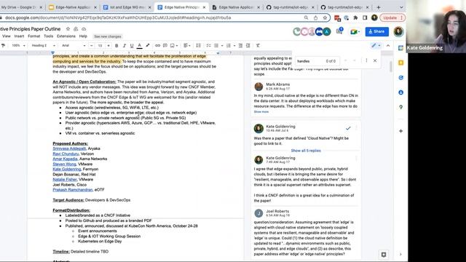Open Google Maps side panel
Image resolution: width=466 pixels, height=262 pixels.
pyautogui.click(x=400, y=107)
